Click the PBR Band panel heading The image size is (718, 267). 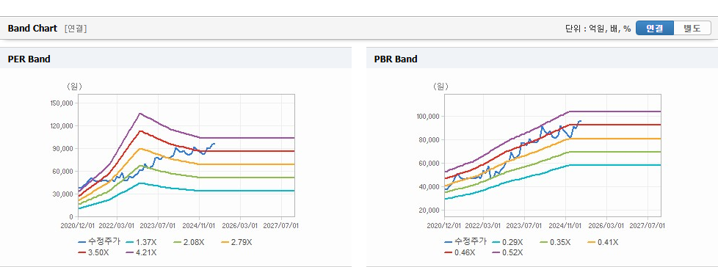tap(396, 59)
